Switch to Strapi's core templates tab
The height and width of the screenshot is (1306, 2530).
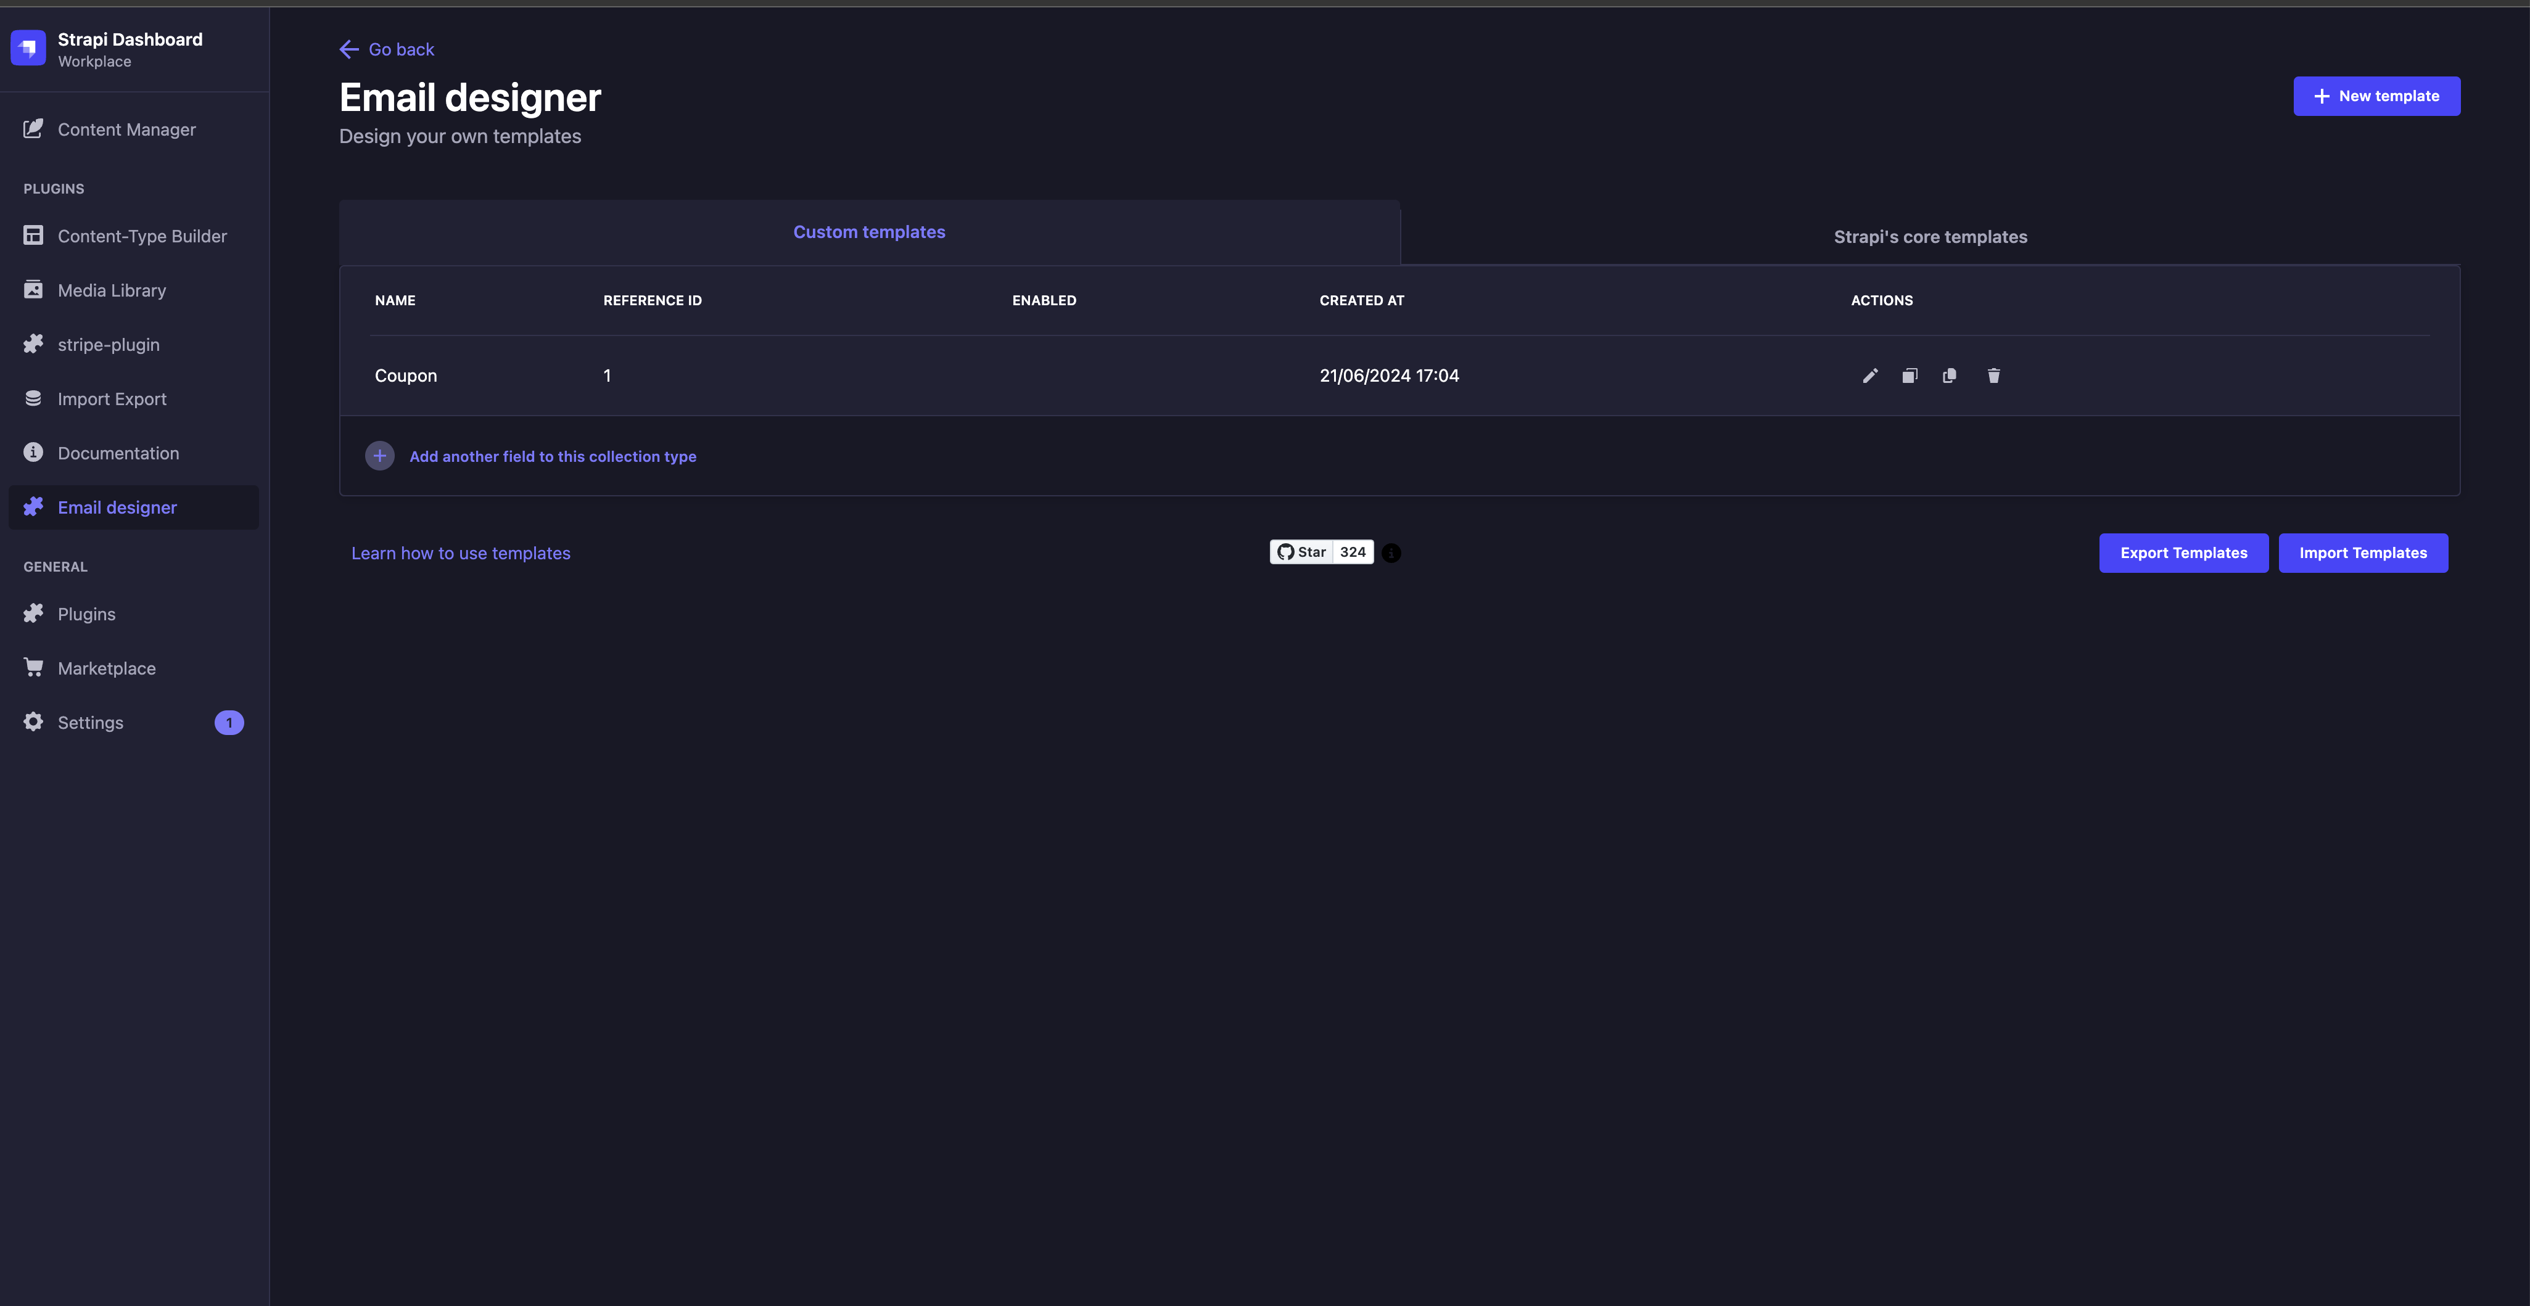(1930, 237)
